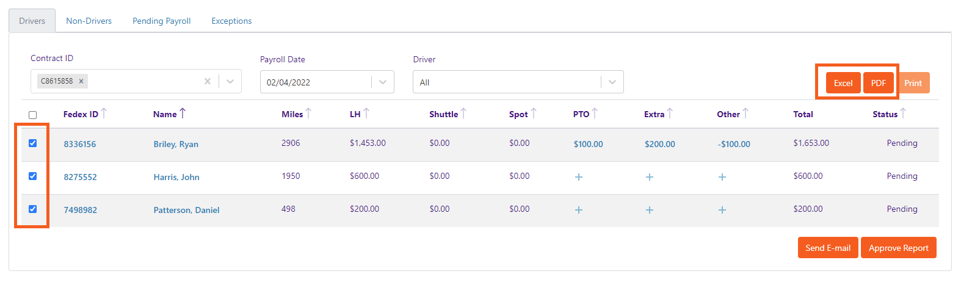Sort table by Status arrow
Image resolution: width=961 pixels, height=282 pixels.
coord(904,114)
